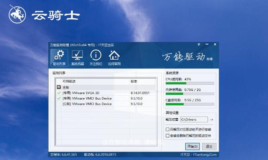Screen dimensions: 268x160
Task: Select 9.5.10.0 version of [公版] VMCI row
Action: [136, 104]
